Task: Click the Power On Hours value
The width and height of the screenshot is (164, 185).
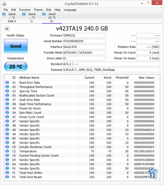Action: (x=148, y=58)
